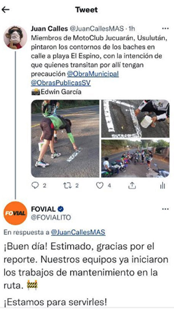This screenshot has width=174, height=310.
Task: Like the tweet with heart icon
Action: click(100, 185)
